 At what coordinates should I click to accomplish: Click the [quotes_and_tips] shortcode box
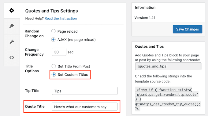coord(168,66)
